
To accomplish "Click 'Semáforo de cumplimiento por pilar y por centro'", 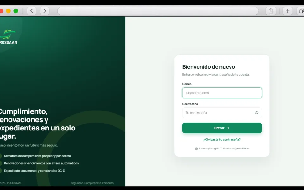I will [37, 156].
